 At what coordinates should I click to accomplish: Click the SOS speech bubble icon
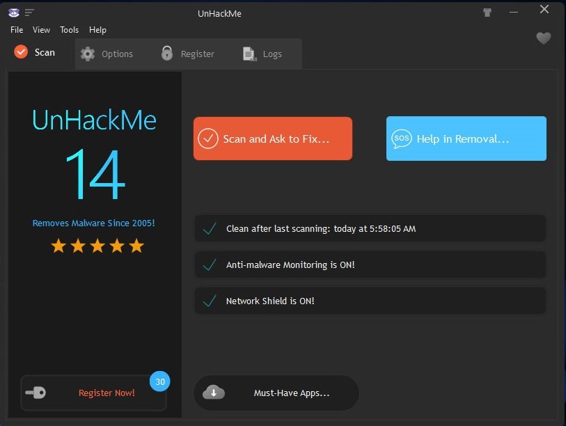tap(402, 139)
